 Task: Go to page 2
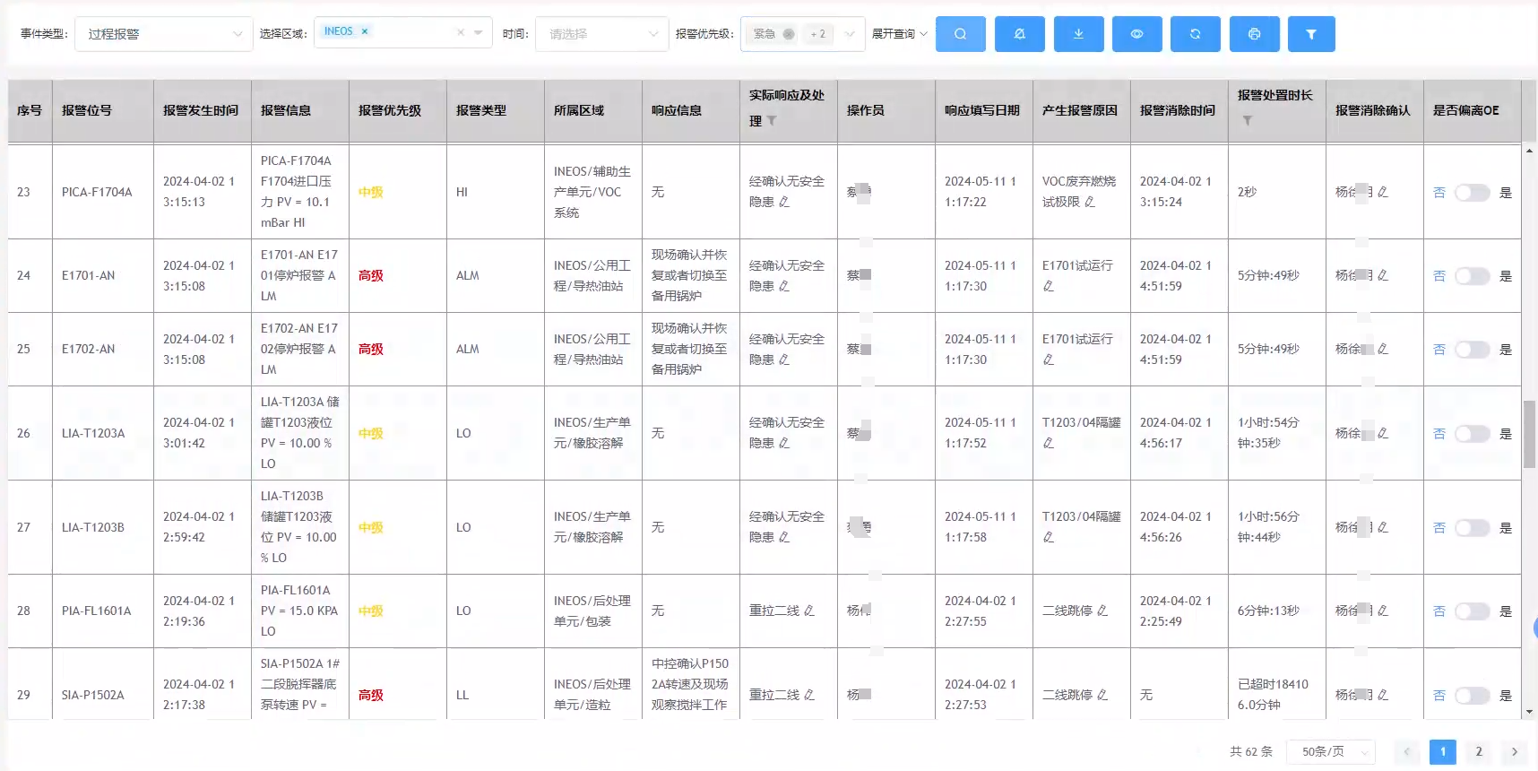[x=1479, y=751]
